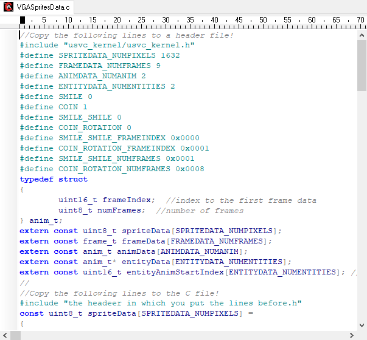Click the 'typedef struct' keyword line
This screenshot has height=340, width=367.
(x=54, y=179)
